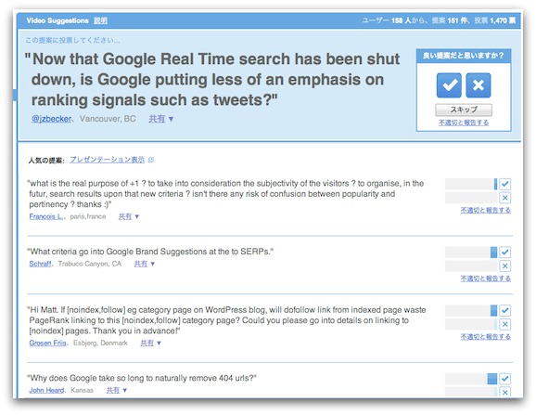The image size is (536, 415).
Task: Downvote the noindex,follow WordPress question
Action: coord(504,324)
